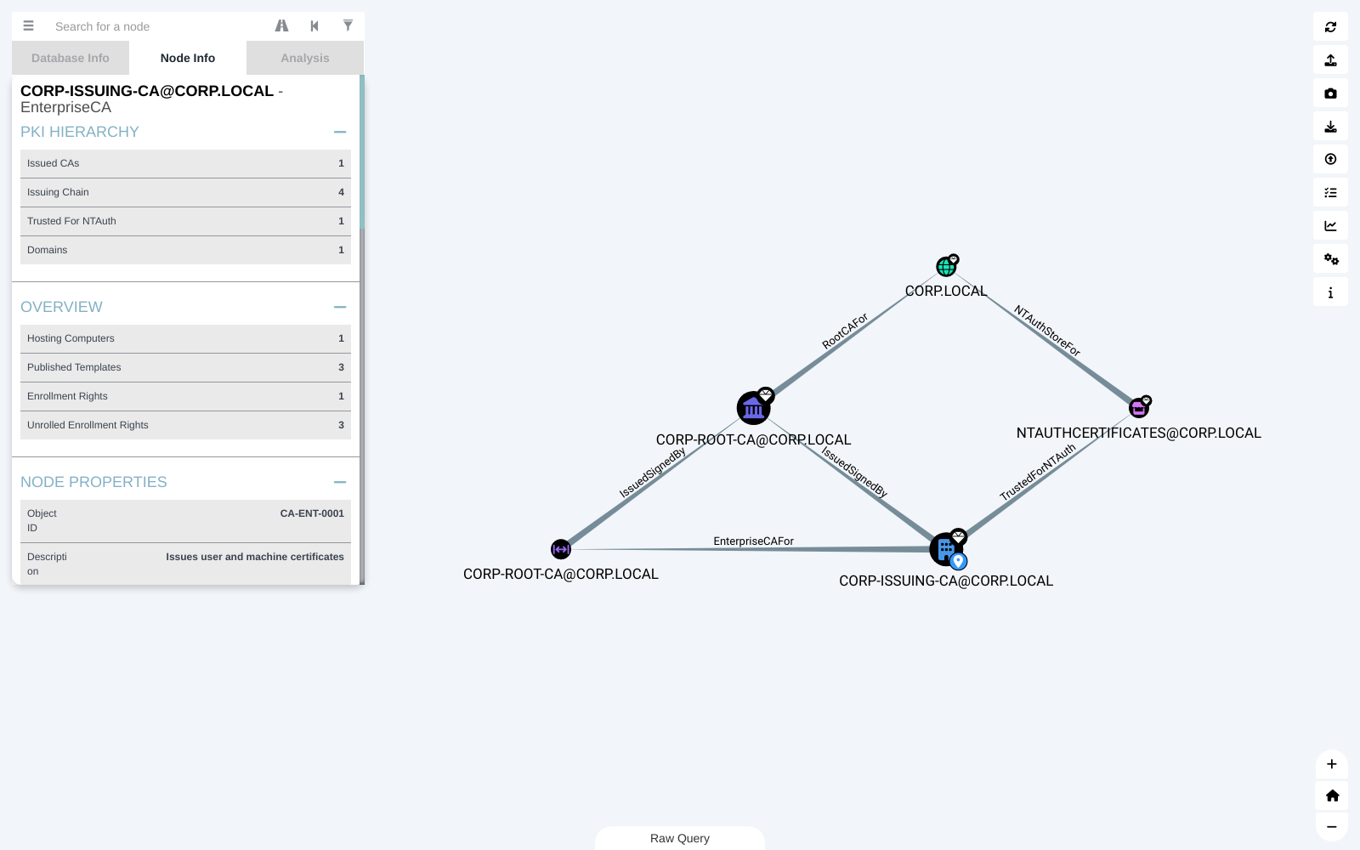1360x850 pixels.
Task: Take graph snapshot with camera icon
Action: tap(1330, 93)
